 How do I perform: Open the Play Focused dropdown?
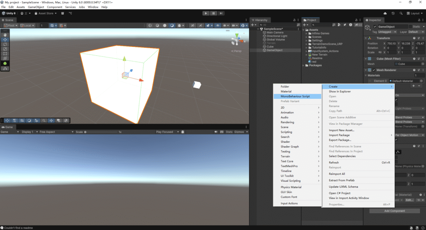click(x=167, y=132)
